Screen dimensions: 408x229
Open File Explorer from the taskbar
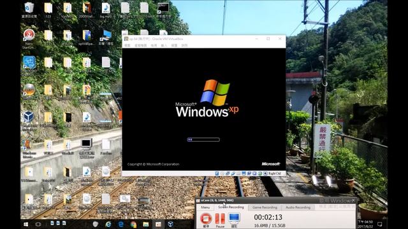point(146,225)
